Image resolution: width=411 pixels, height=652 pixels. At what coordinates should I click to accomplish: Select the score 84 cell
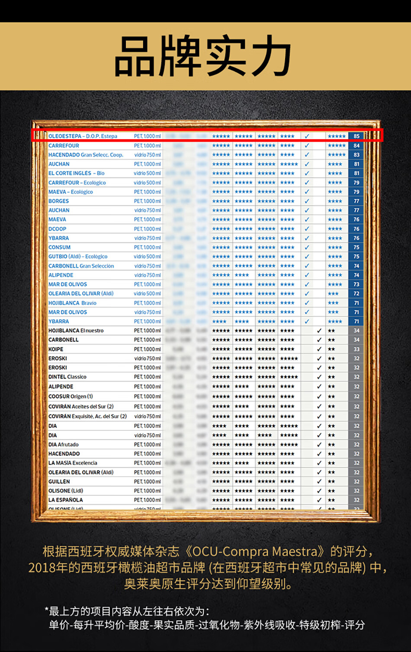tap(356, 146)
